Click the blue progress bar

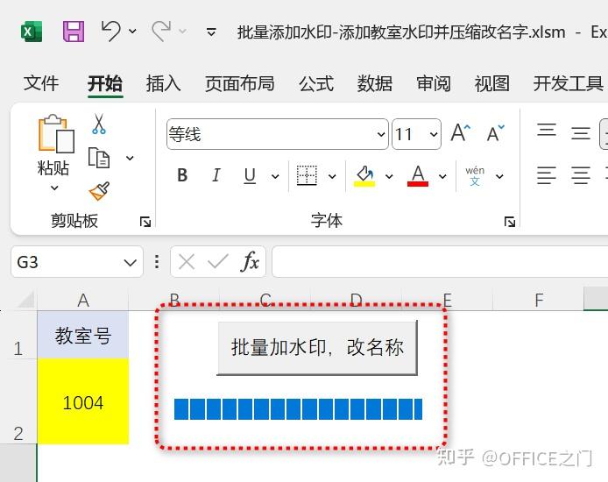[298, 409]
